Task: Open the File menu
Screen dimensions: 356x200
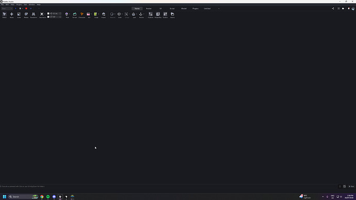Action: 2,5
